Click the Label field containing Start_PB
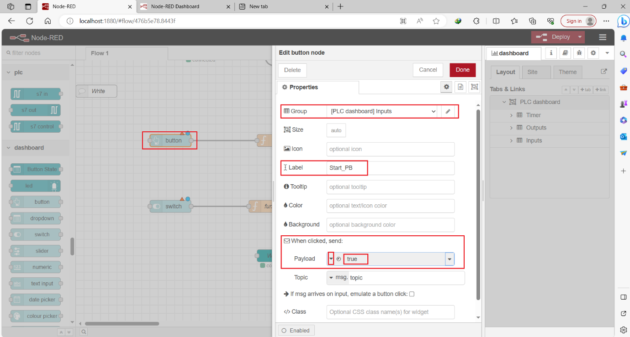Screen dimensions: 630x337 click(390, 168)
